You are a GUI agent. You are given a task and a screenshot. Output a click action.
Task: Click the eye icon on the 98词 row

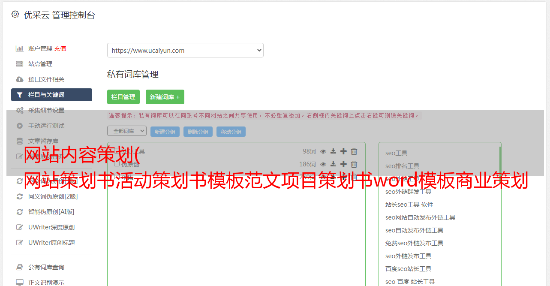(323, 151)
